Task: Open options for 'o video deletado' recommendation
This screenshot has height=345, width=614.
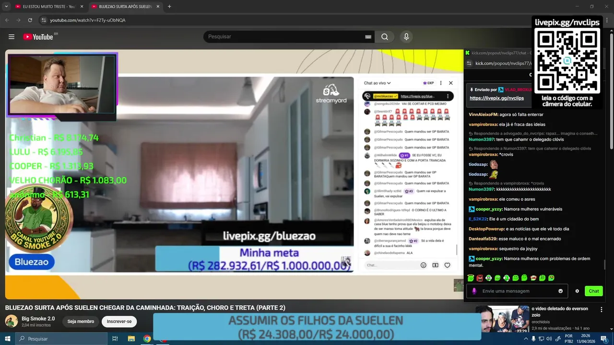Action: pos(602,310)
